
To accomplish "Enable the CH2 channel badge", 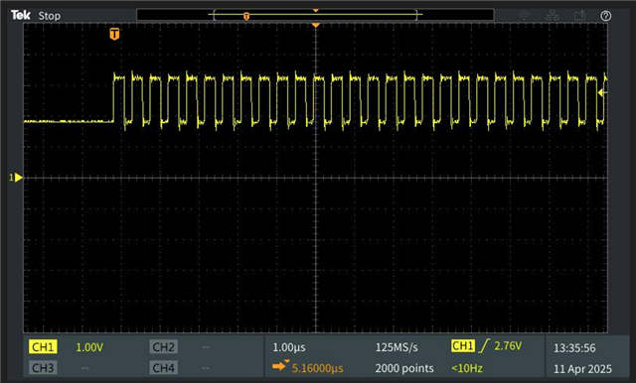I will point(163,347).
